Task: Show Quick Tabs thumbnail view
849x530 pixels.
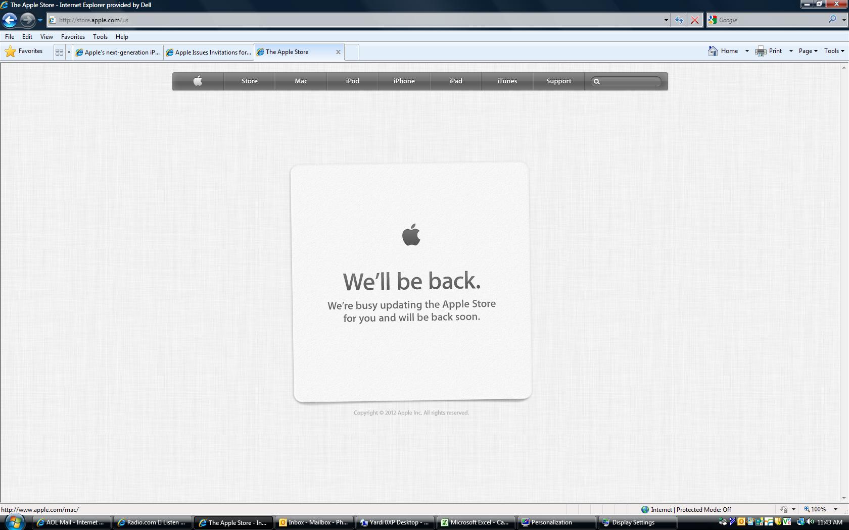Action: click(59, 52)
